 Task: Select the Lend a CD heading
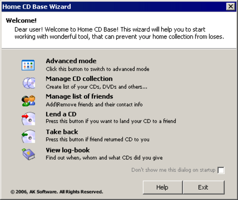(61, 114)
